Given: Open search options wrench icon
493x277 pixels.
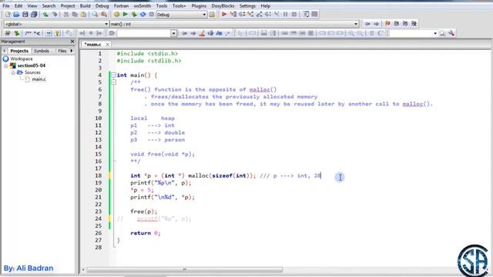Looking at the screenshot, I should pos(451,33).
